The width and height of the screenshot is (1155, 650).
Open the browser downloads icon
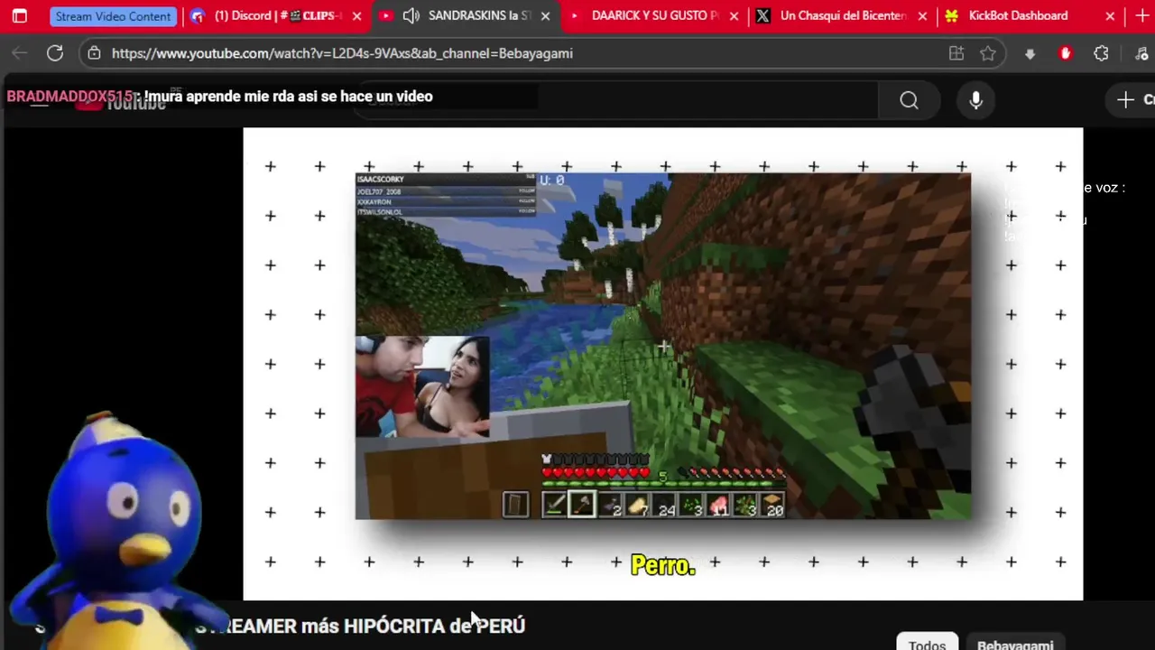click(x=1030, y=54)
